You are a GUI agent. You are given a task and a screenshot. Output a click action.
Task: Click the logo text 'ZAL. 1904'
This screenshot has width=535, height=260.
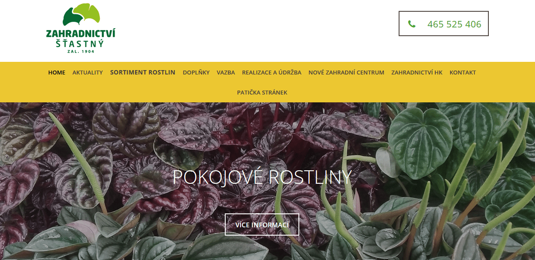81,51
